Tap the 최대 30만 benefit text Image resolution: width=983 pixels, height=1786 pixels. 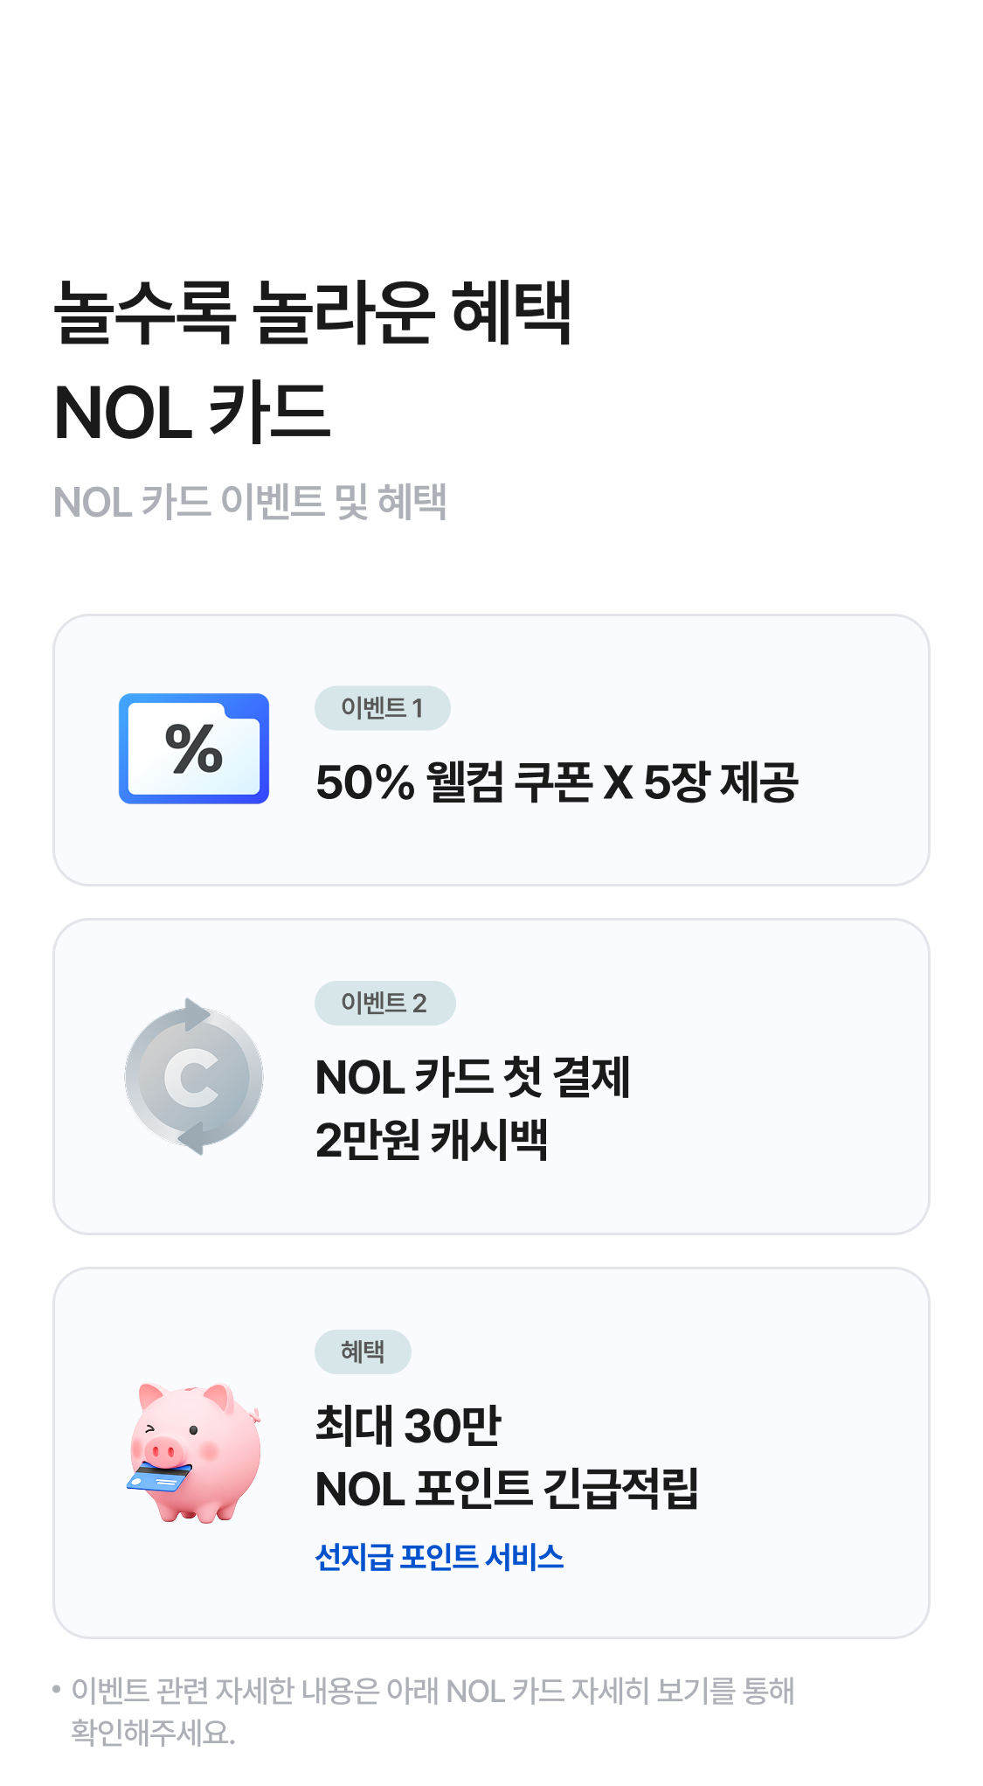point(408,1425)
